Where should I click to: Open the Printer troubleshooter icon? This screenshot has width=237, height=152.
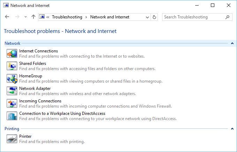[x=12, y=138]
